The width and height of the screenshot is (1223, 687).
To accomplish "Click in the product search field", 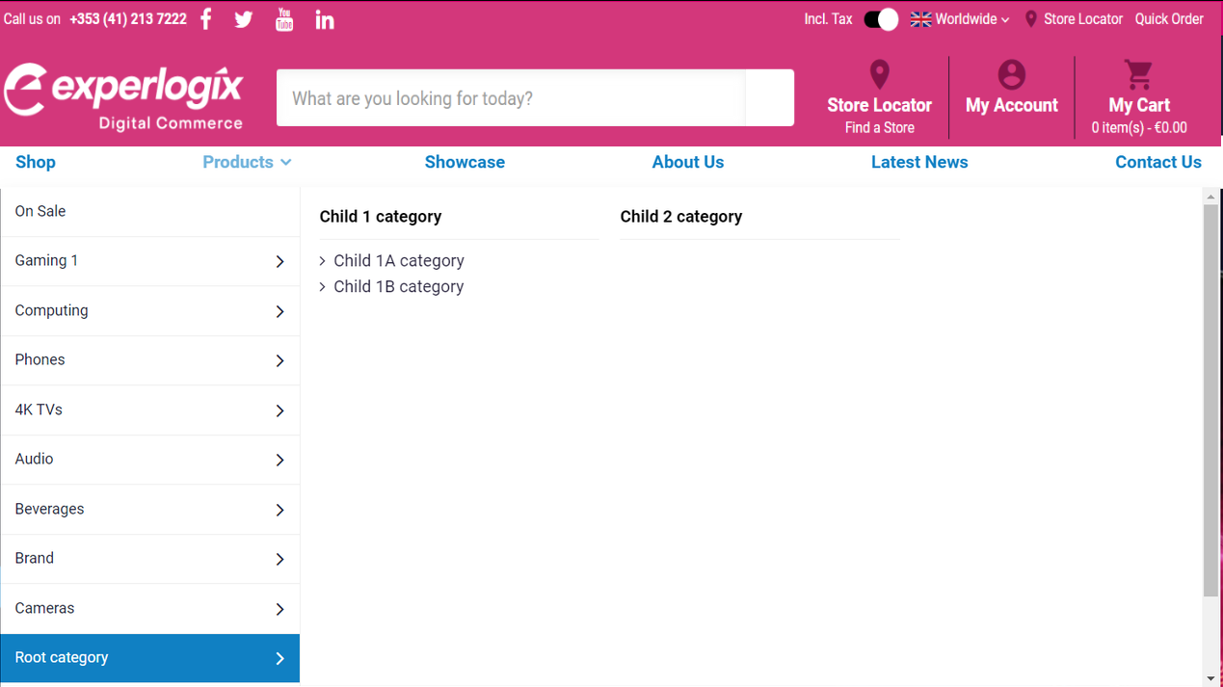I will point(511,98).
